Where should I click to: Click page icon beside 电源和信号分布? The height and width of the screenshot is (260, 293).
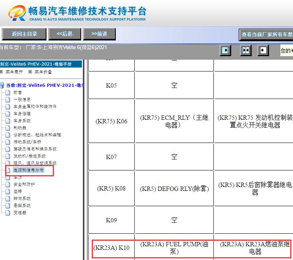click(x=8, y=170)
